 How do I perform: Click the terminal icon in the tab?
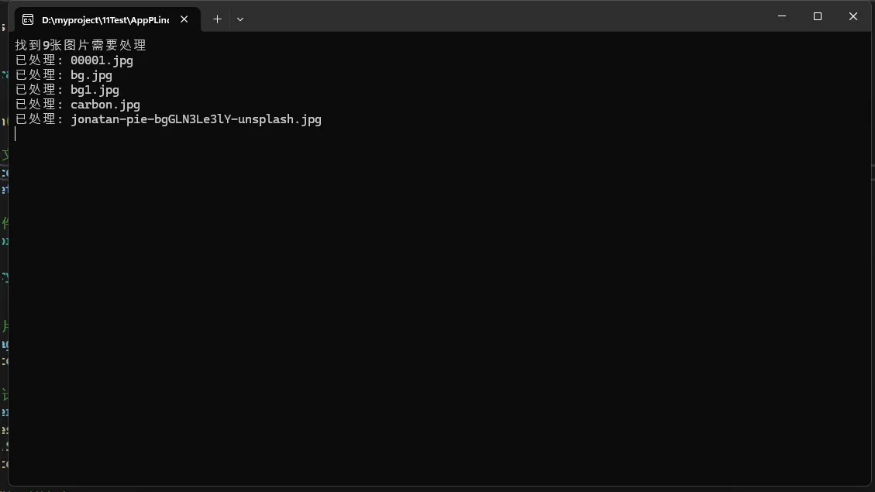pos(28,19)
